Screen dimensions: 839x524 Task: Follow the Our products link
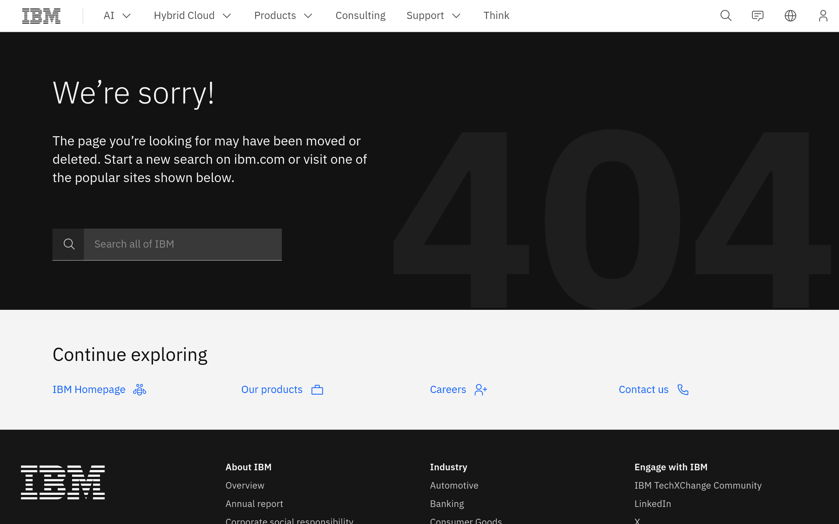coord(272,389)
